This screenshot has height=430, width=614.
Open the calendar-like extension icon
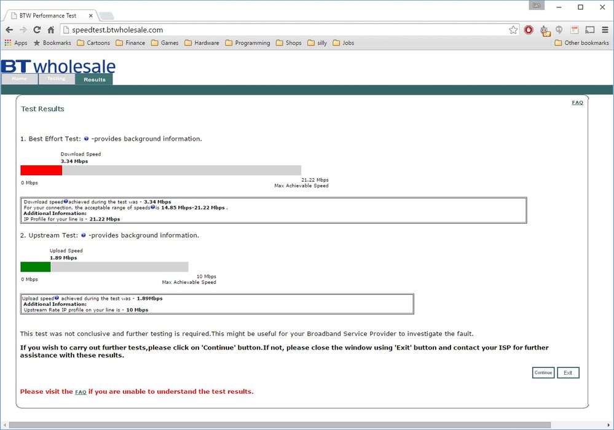575,29
